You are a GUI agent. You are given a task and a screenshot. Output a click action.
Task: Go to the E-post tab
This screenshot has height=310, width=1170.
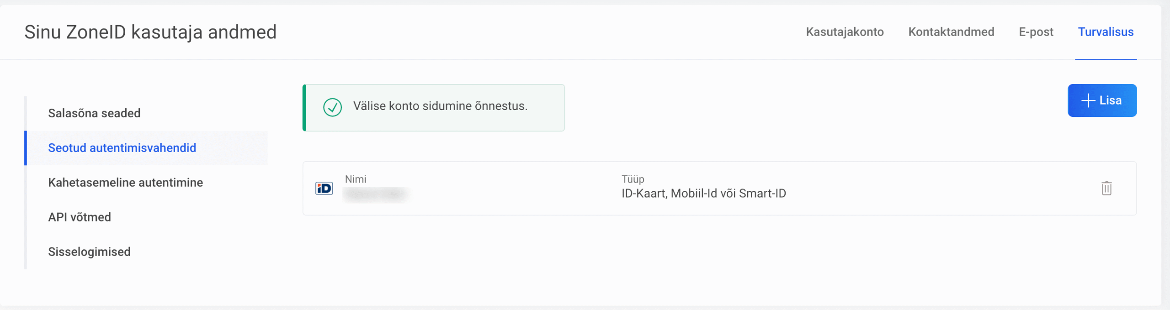[x=1036, y=32]
